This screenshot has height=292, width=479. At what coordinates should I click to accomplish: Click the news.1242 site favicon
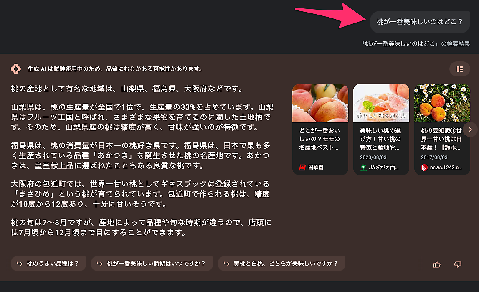424,168
